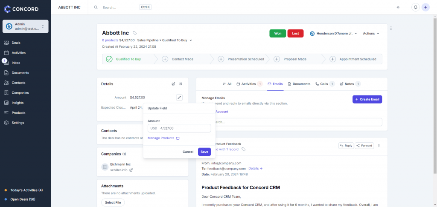
Task: Switch to the Calls tab
Action: [x=325, y=84]
